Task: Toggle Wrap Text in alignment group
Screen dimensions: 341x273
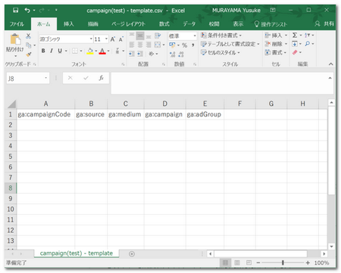Action: (x=158, y=36)
